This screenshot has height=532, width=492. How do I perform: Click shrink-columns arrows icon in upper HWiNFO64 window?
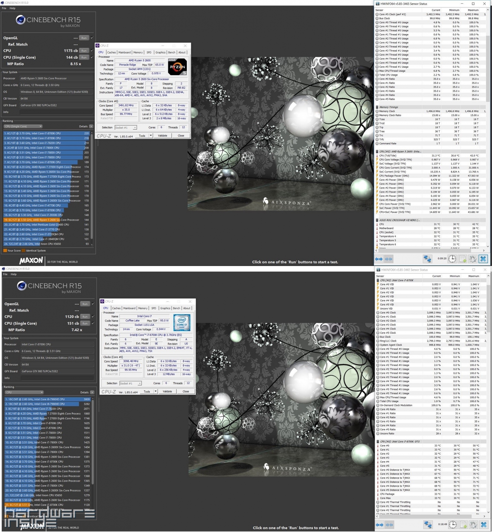(x=389, y=259)
